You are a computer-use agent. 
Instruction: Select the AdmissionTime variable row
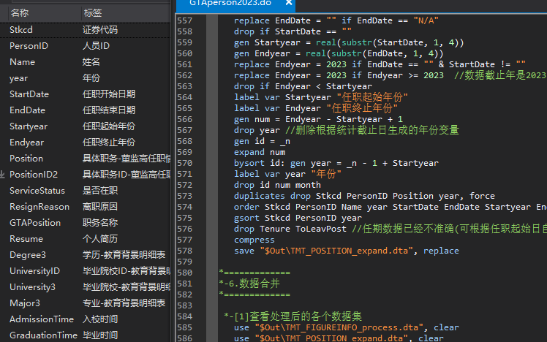pyautogui.click(x=85, y=319)
